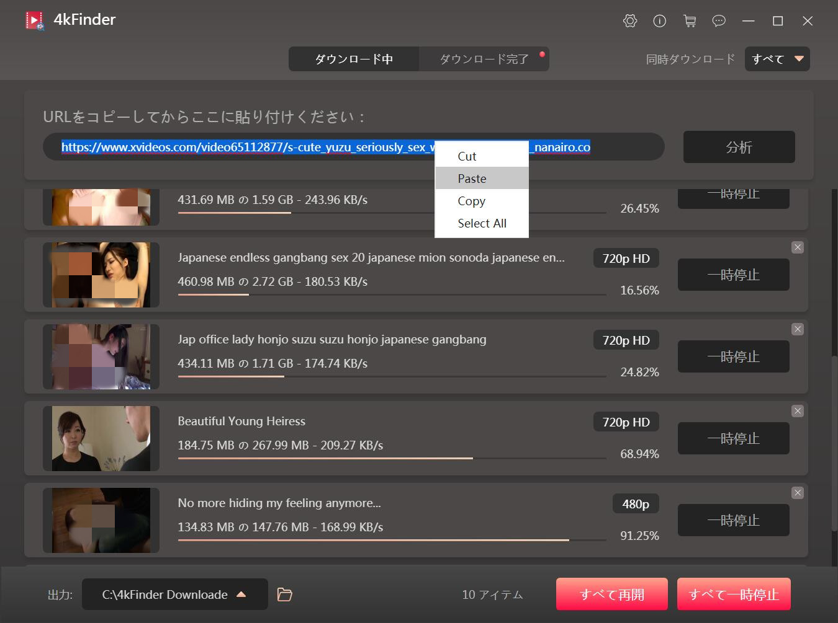
Task: Click the Jap office lady thumbnail
Action: [101, 356]
